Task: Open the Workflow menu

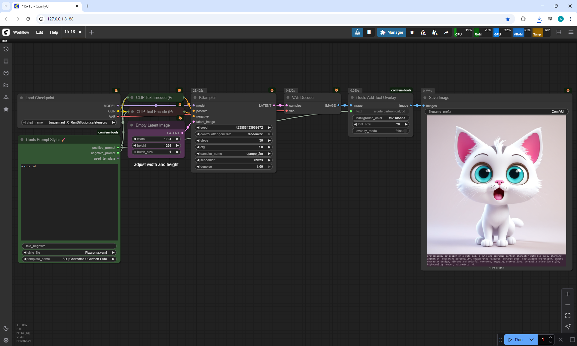Action: pos(21,32)
